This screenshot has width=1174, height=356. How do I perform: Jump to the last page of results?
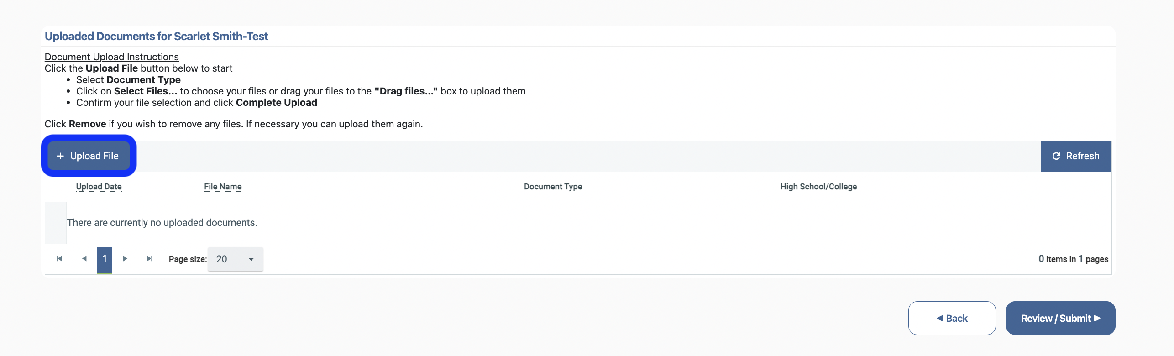149,259
